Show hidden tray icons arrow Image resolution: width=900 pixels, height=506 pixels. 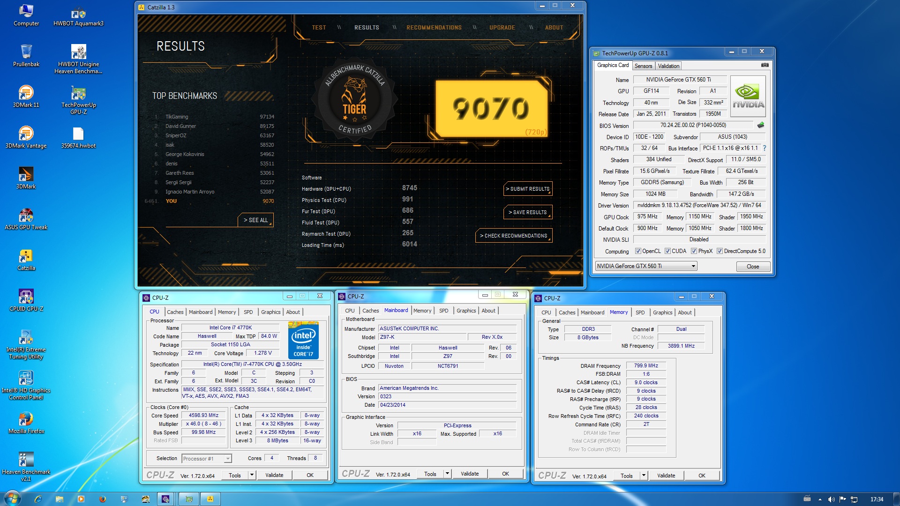click(x=820, y=499)
